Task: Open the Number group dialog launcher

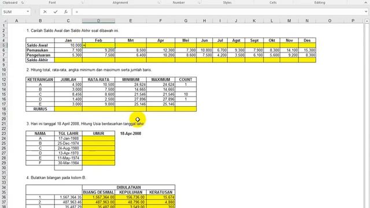Action: point(199,2)
